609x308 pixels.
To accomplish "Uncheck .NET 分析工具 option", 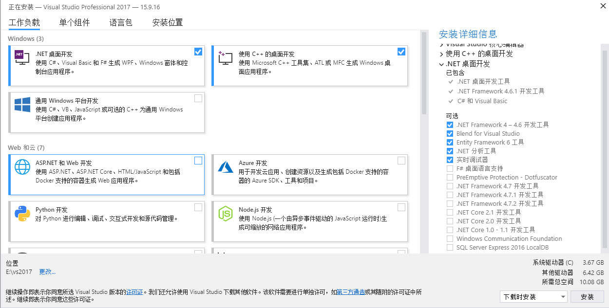I will [x=450, y=151].
